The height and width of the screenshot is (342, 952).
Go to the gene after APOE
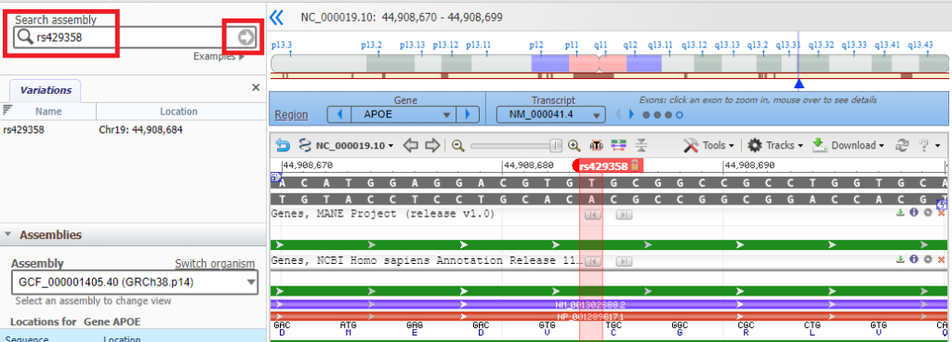pyautogui.click(x=467, y=114)
